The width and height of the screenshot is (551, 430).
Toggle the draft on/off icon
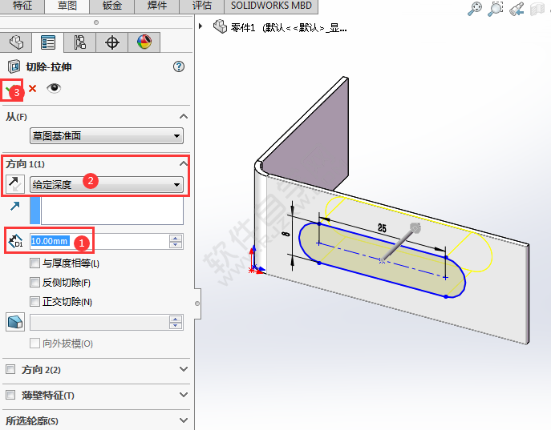[15, 322]
